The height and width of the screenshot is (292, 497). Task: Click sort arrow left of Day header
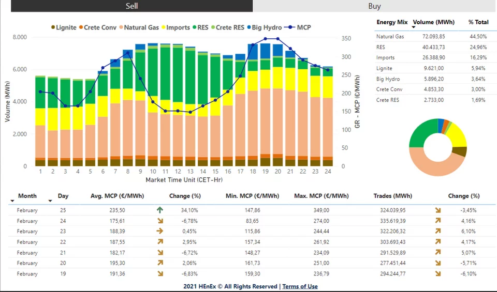coord(50,201)
